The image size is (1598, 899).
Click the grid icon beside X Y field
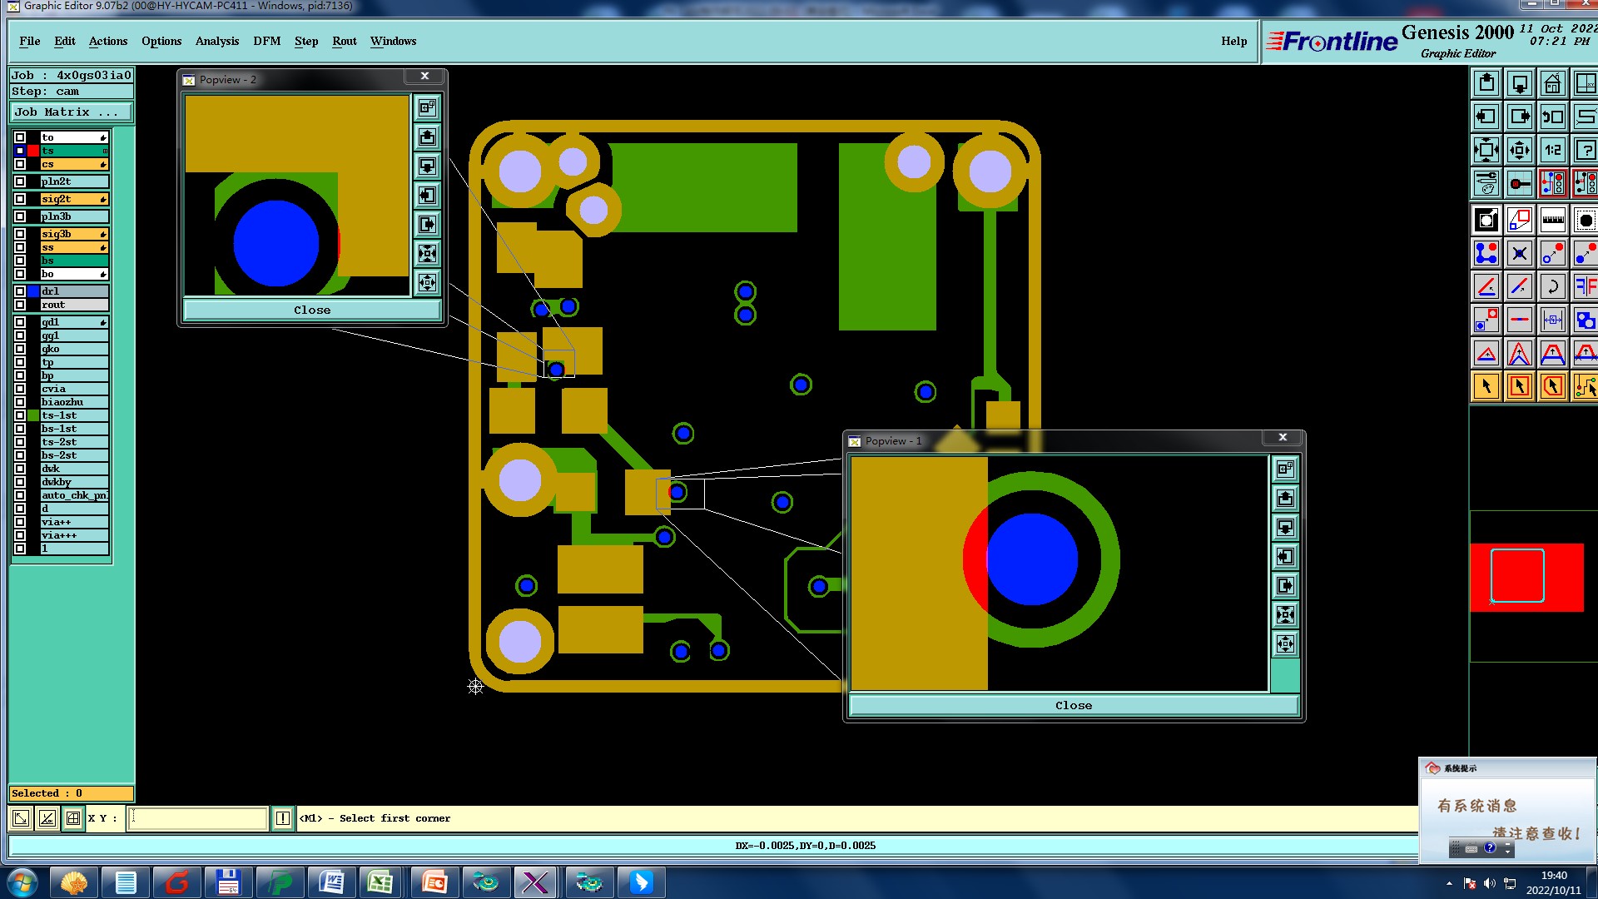pos(73,818)
